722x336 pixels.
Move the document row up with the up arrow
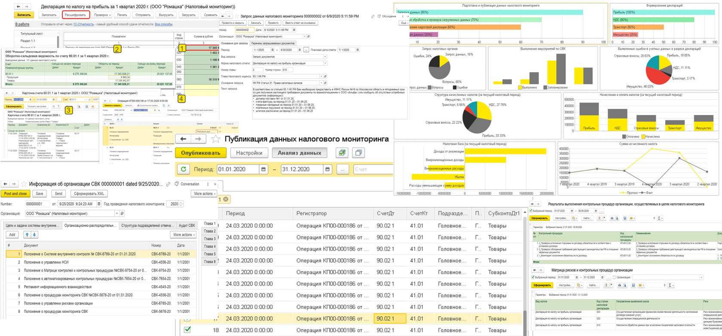pos(27,235)
